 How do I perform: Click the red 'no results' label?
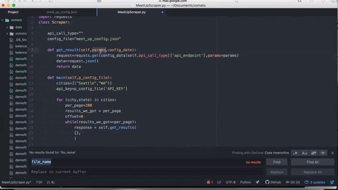point(253,162)
